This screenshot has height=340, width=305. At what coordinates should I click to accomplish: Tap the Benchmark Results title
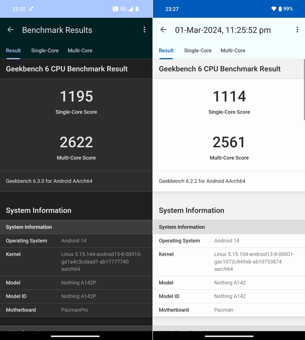click(57, 30)
